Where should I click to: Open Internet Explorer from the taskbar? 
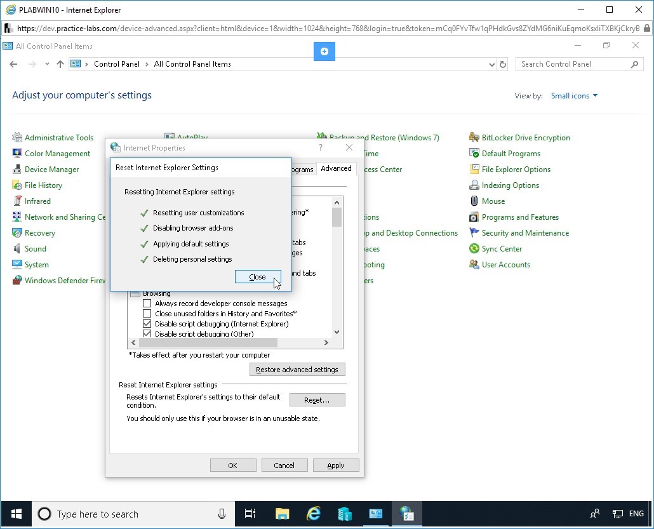coord(313,514)
